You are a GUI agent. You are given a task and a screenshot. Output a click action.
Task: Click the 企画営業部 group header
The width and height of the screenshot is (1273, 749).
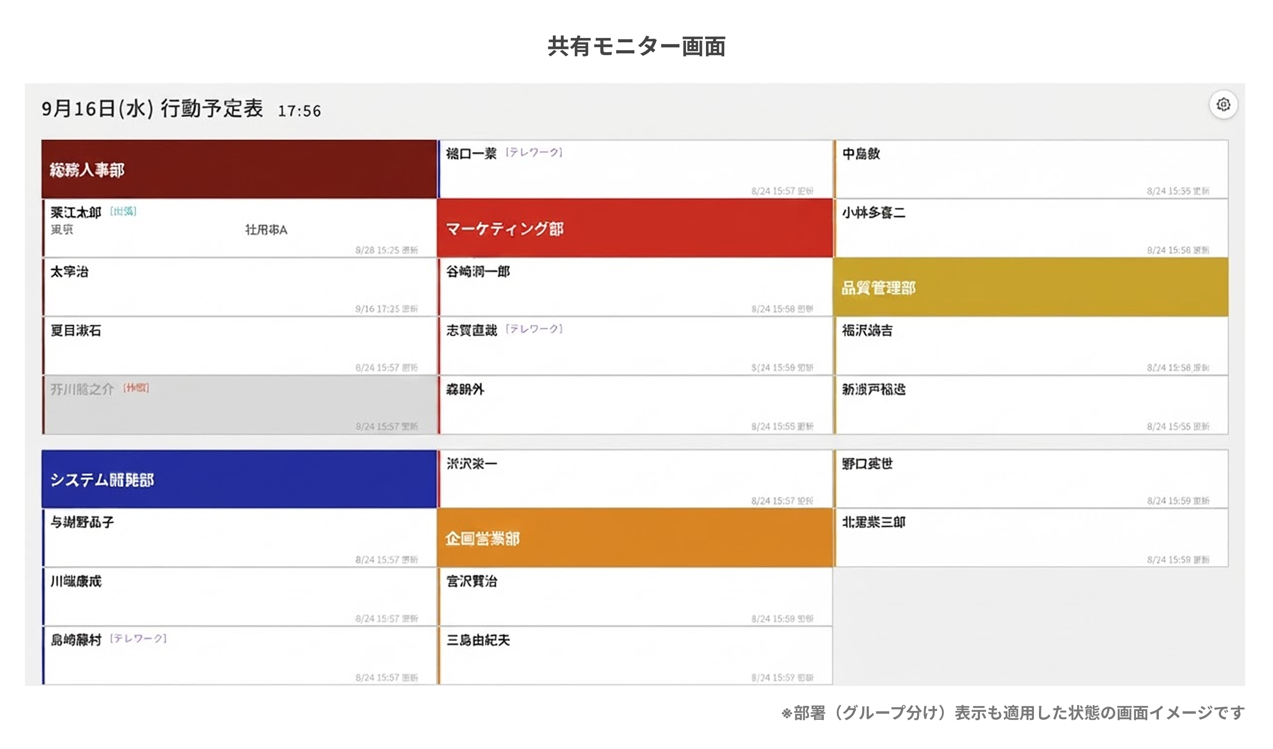point(635,538)
